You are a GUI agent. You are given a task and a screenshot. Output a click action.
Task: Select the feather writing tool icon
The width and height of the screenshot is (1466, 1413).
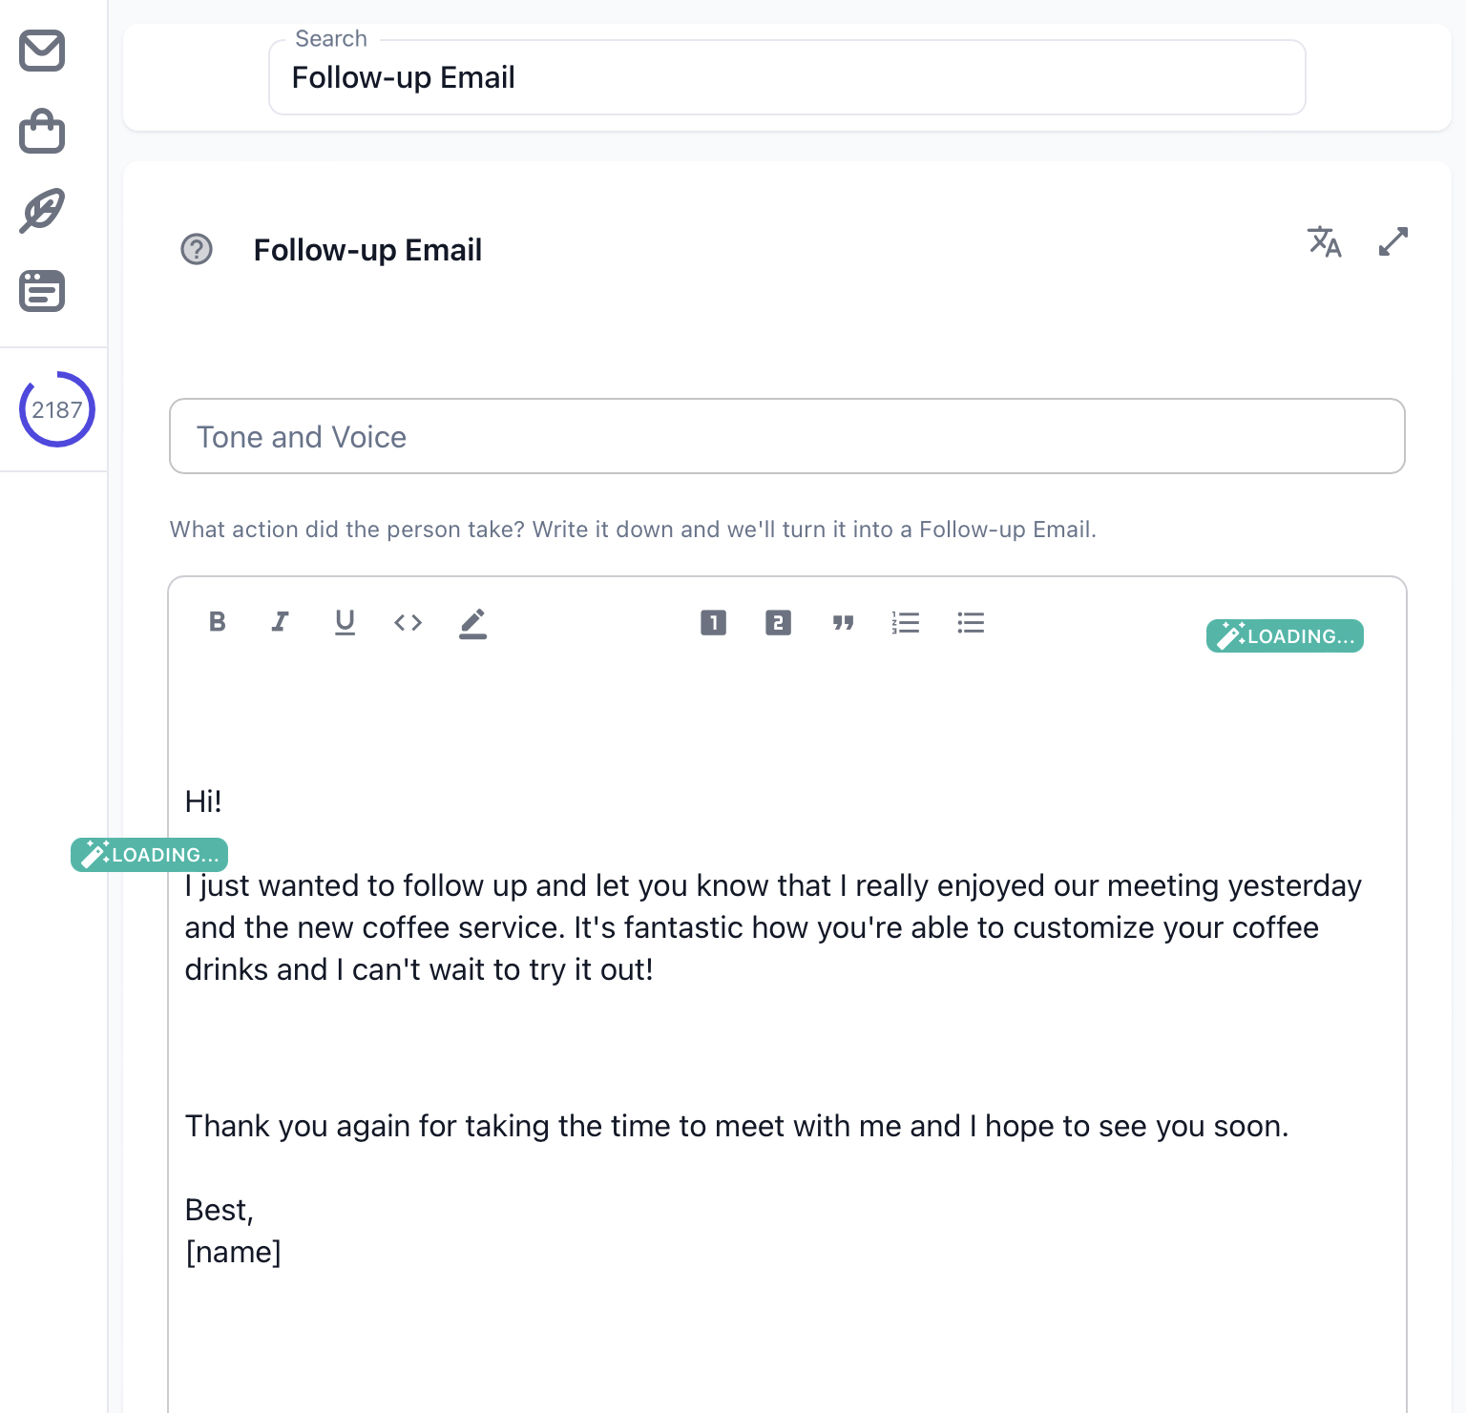tap(42, 211)
